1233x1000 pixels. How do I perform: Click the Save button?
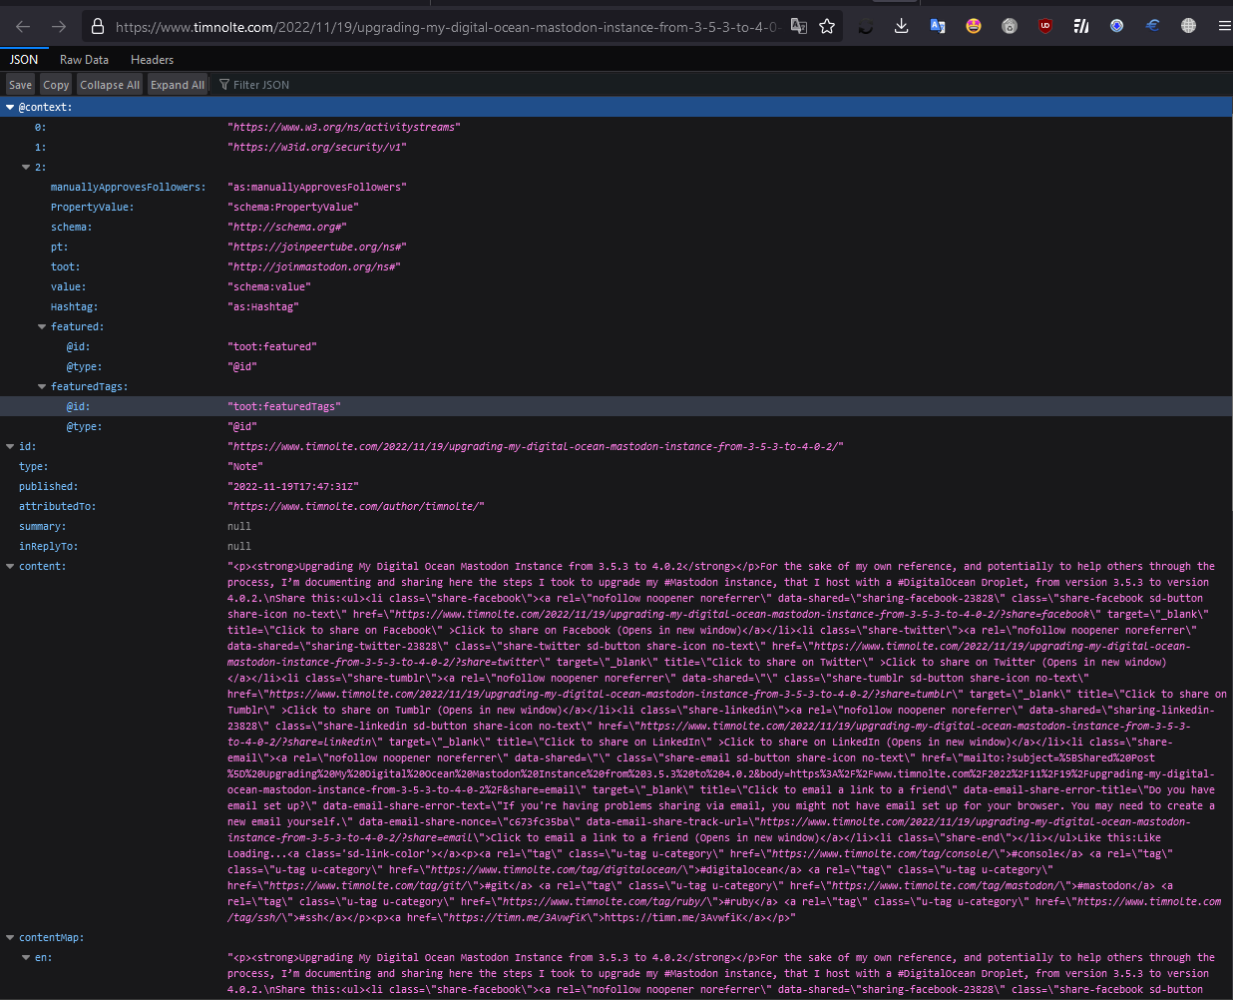[x=20, y=85]
